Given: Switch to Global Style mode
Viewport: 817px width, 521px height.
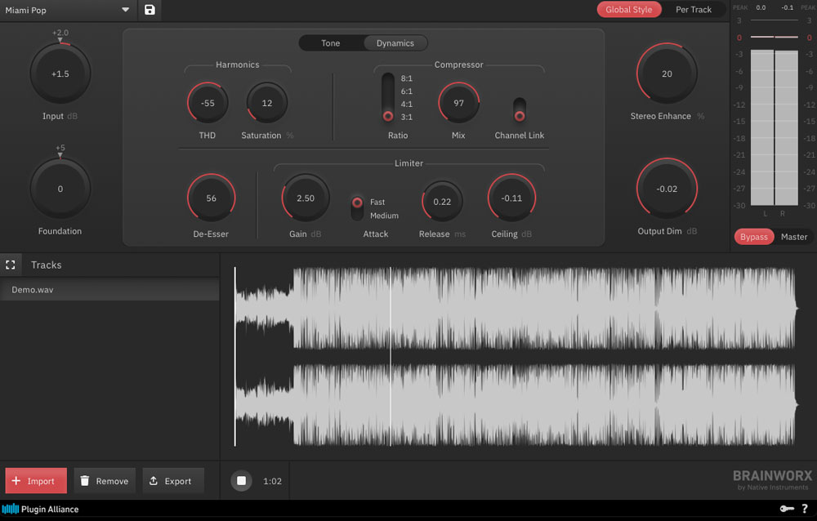Looking at the screenshot, I should (x=629, y=9).
